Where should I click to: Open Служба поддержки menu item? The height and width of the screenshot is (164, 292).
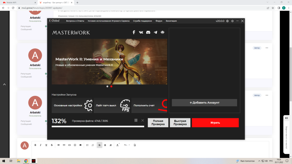click(x=142, y=21)
